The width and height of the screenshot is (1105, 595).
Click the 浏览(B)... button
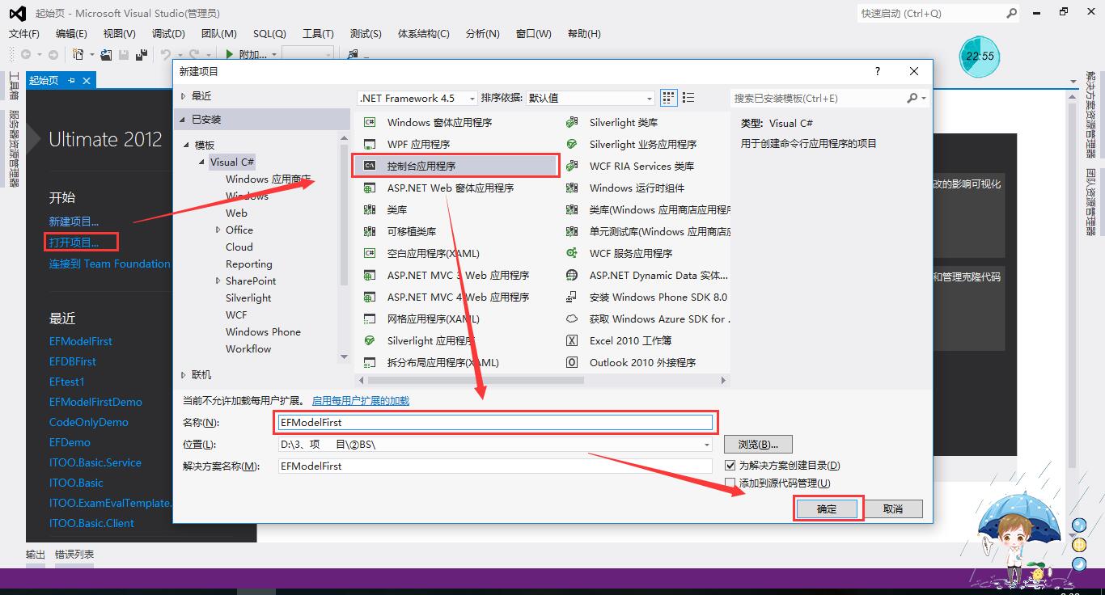tap(758, 444)
